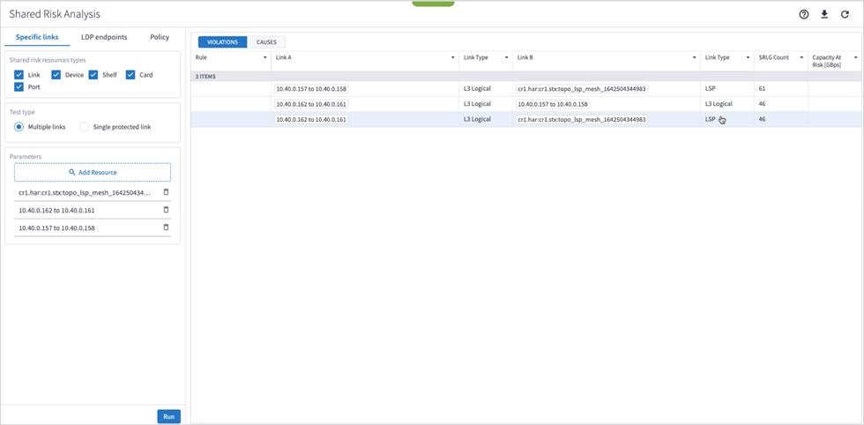The width and height of the screenshot is (864, 425).
Task: Uncheck the Device checkbox
Action: (x=56, y=75)
